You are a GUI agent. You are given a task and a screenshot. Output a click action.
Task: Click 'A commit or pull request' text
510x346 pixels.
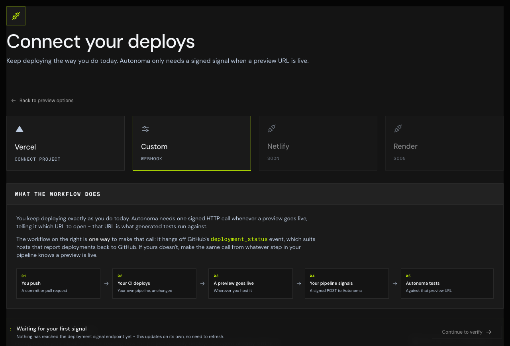click(44, 291)
